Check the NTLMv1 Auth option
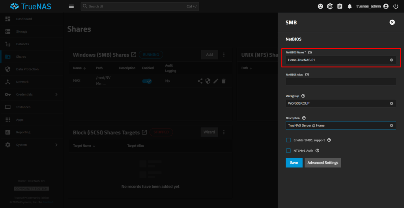The width and height of the screenshot is (404, 208). click(x=288, y=150)
